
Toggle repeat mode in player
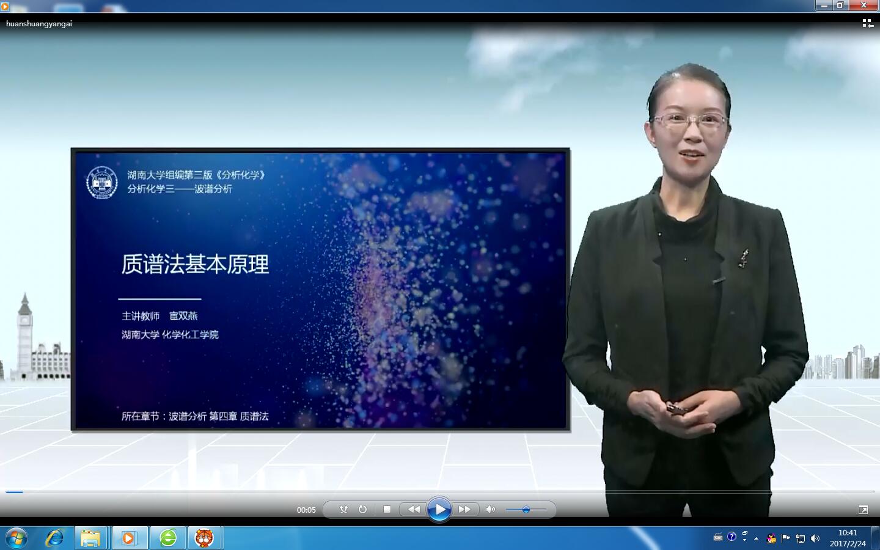362,509
